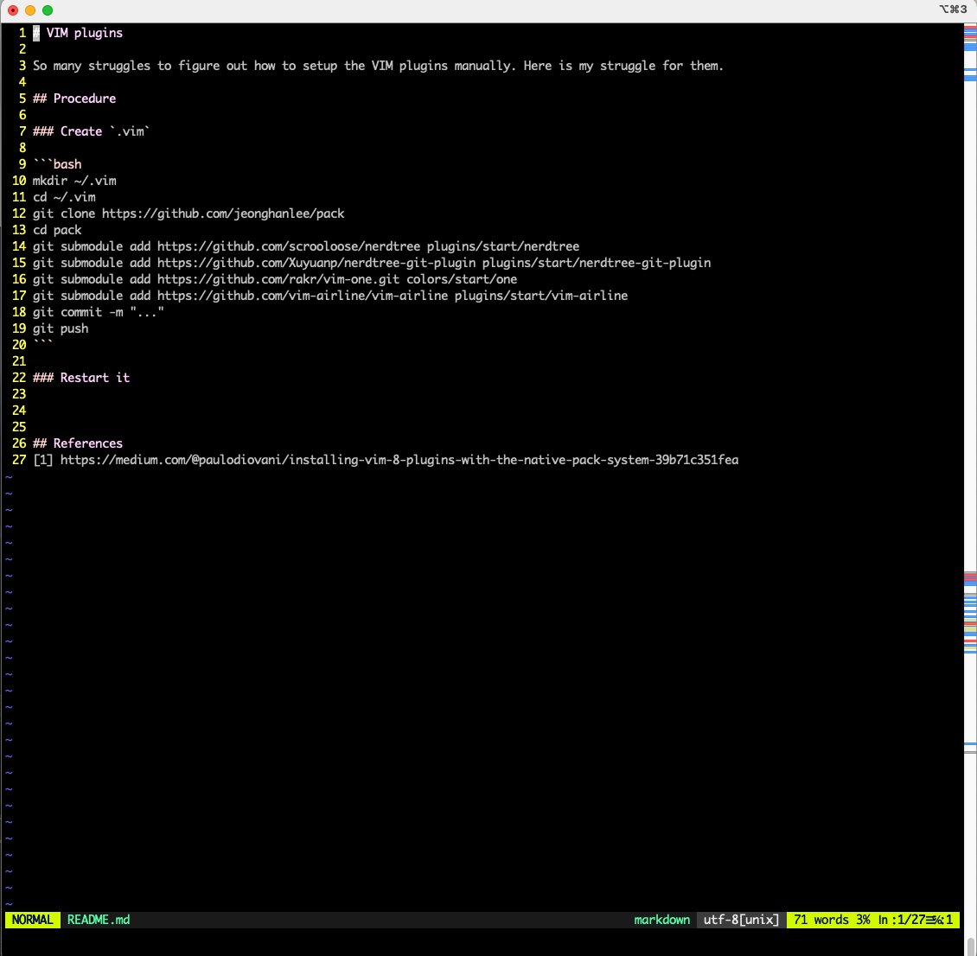Click the jeonghanlee/pack git clone URL
Screen dimensions: 977x956
(223, 214)
